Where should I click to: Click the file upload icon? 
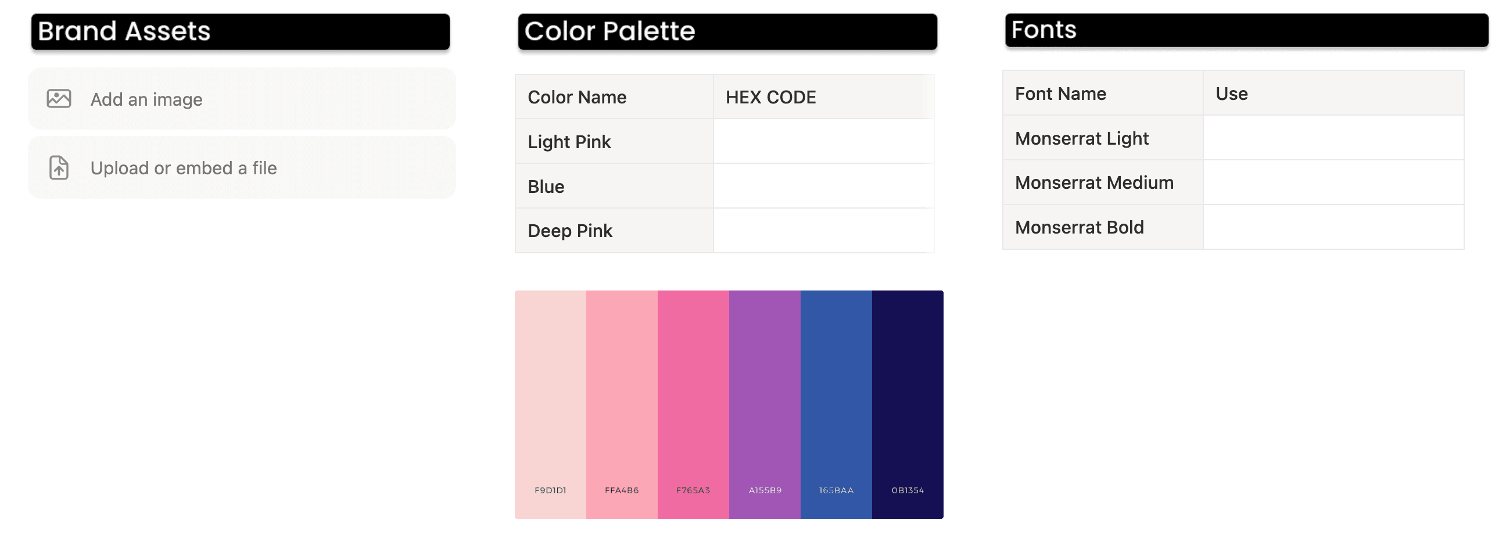59,168
